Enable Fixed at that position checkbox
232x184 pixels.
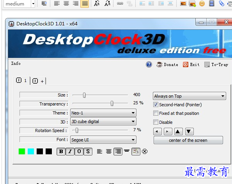pyautogui.click(x=156, y=113)
